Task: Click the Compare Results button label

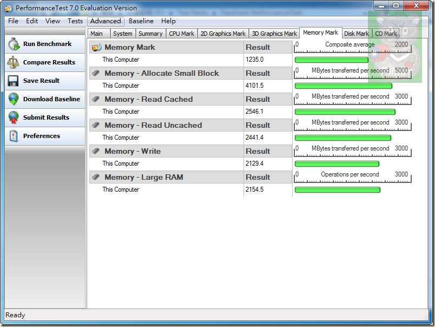Action: (49, 62)
